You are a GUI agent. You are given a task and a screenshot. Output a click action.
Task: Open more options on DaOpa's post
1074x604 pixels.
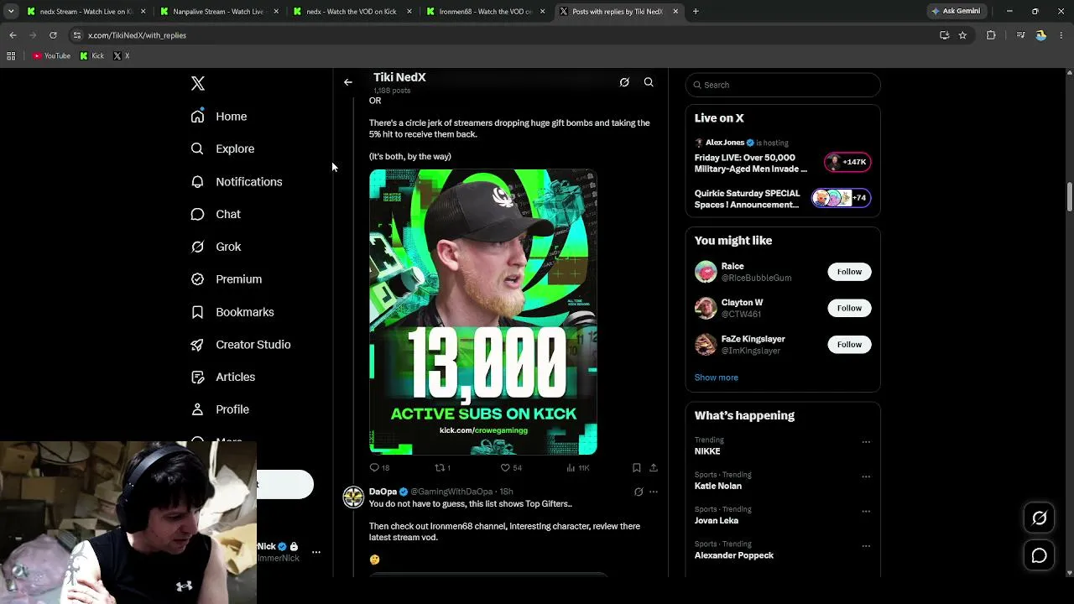(x=654, y=492)
